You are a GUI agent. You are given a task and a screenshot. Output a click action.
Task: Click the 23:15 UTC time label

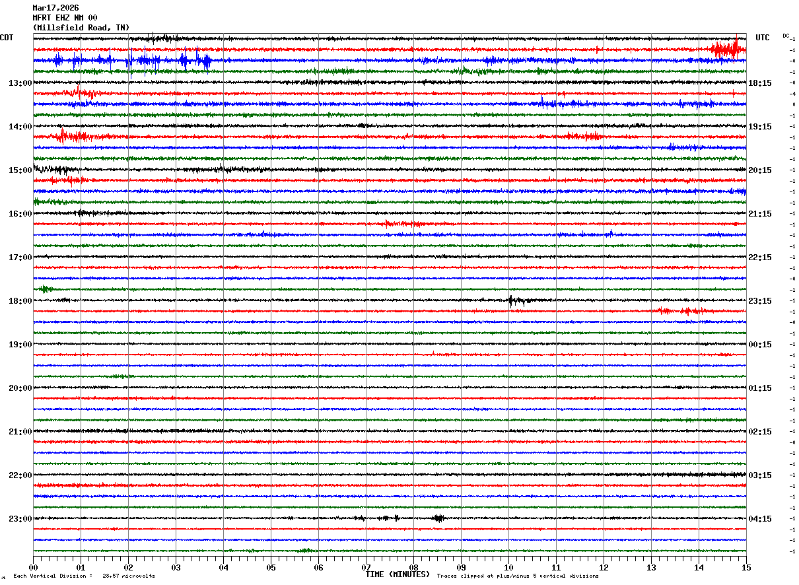click(x=760, y=301)
